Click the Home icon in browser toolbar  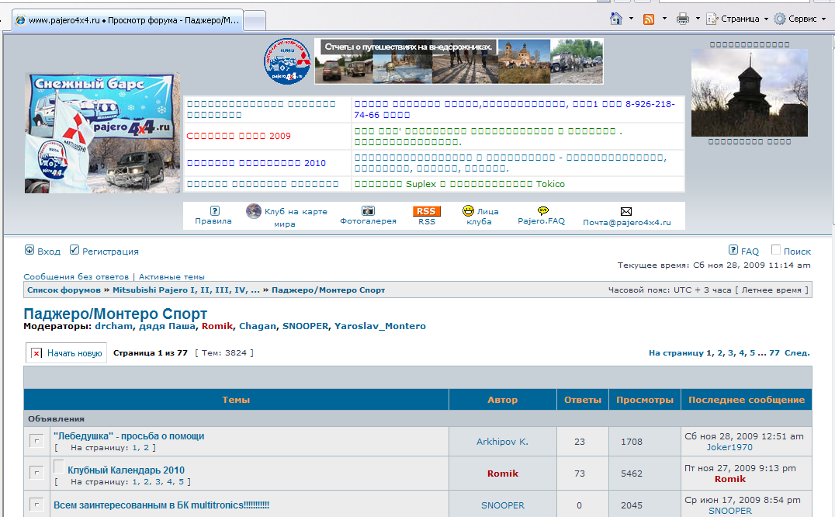click(616, 19)
